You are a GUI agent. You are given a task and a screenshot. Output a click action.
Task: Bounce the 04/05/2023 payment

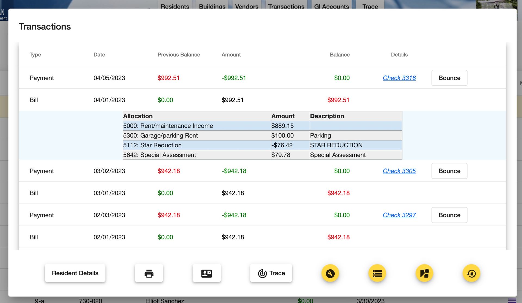pyautogui.click(x=449, y=78)
